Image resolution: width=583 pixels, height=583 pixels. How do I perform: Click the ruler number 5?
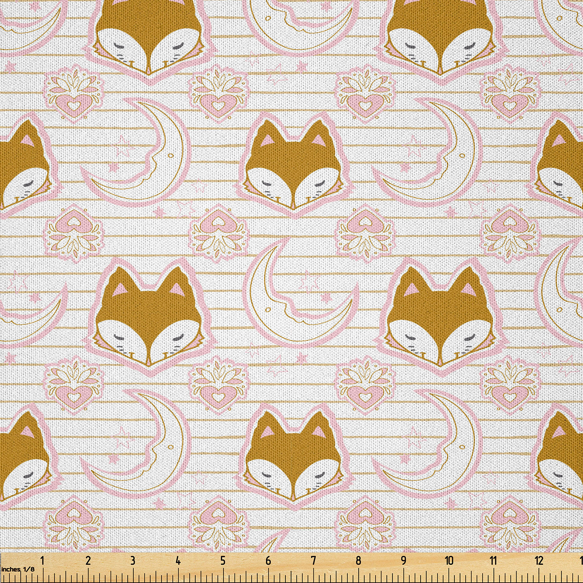point(223,561)
